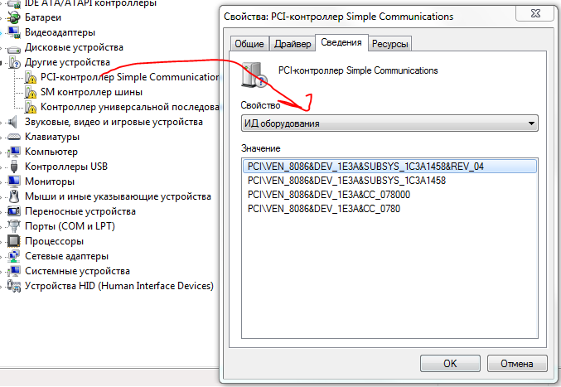
Task: Click the Процессоры category icon
Action: click(14, 241)
